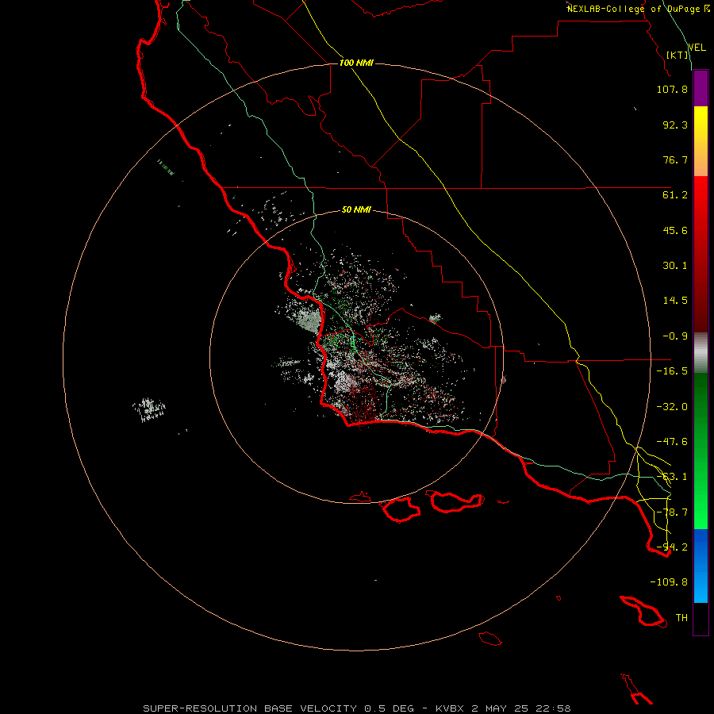Select the -32.0 scale value
The image size is (714, 714).
tap(672, 407)
